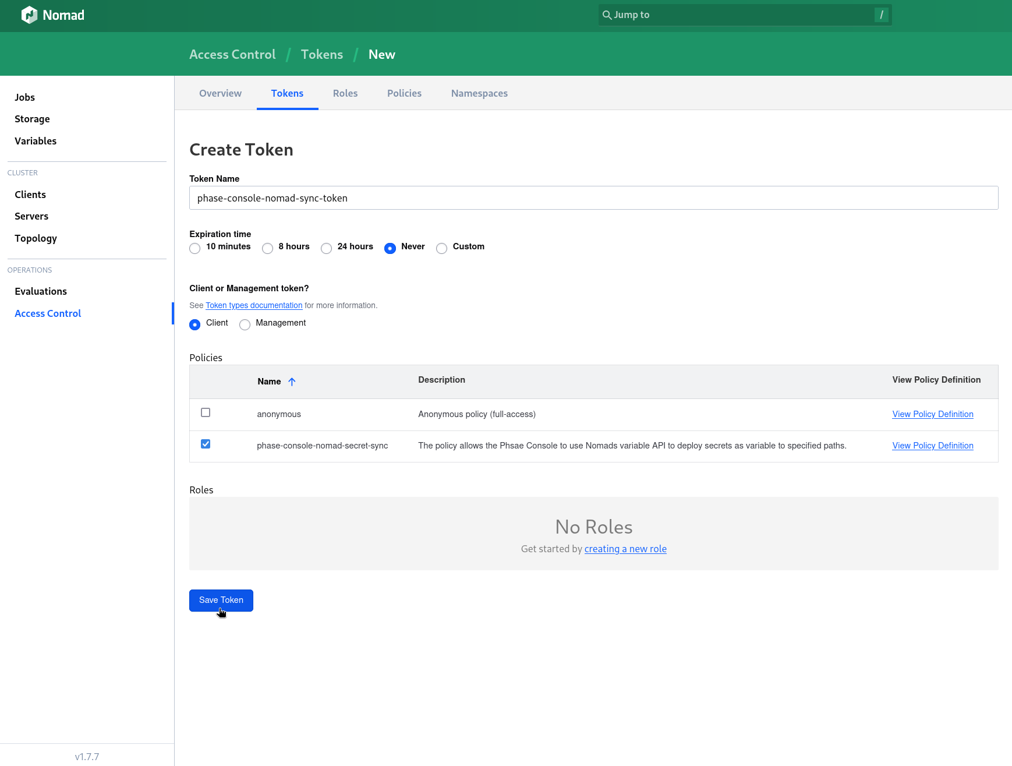The width and height of the screenshot is (1012, 766).
Task: Open Jobs in the sidebar
Action: 25,97
